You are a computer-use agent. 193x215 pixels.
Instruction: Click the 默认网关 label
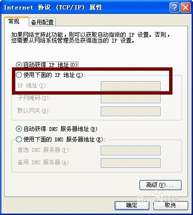tap(34, 111)
